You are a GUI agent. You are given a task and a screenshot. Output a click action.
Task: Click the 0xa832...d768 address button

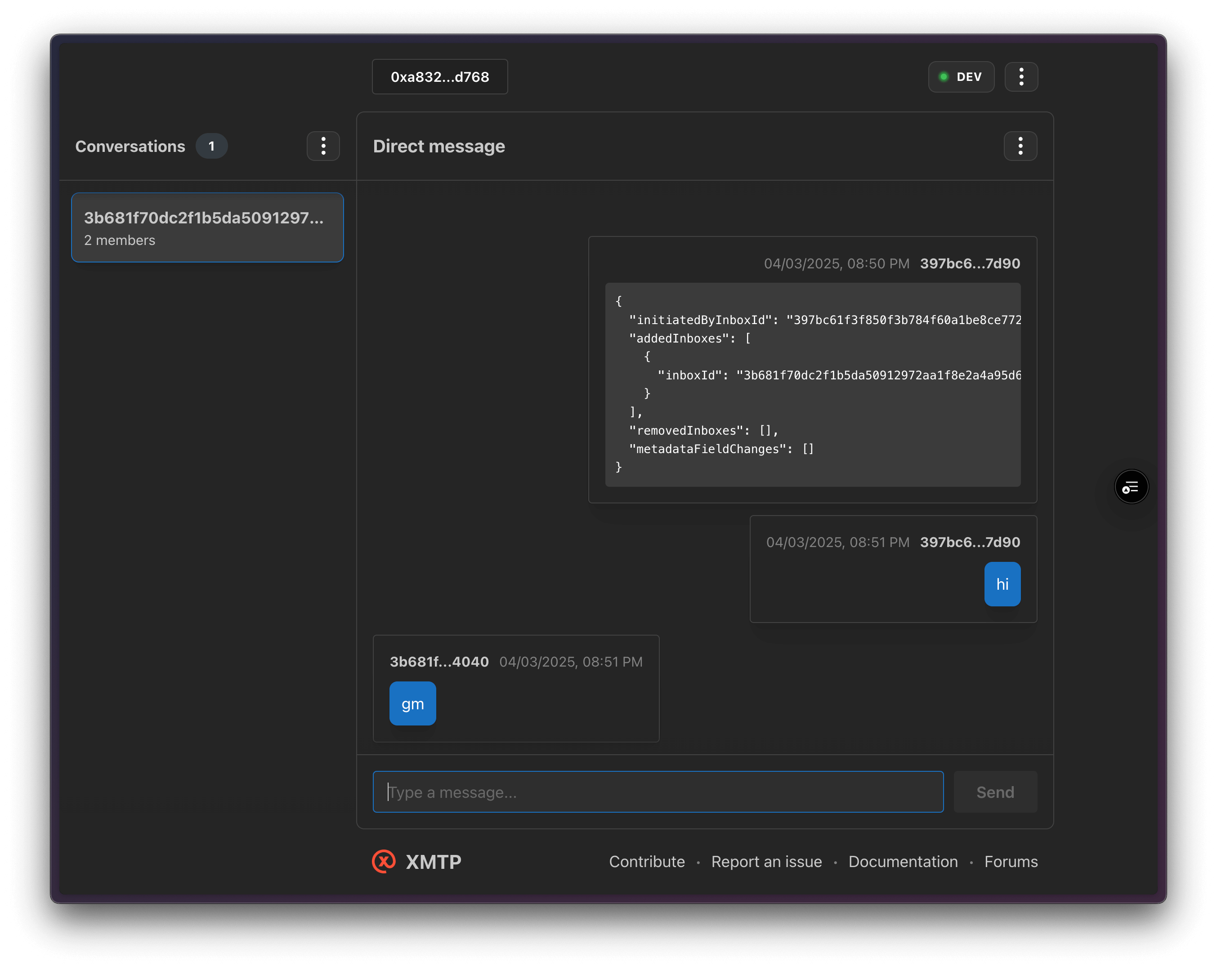pos(440,77)
